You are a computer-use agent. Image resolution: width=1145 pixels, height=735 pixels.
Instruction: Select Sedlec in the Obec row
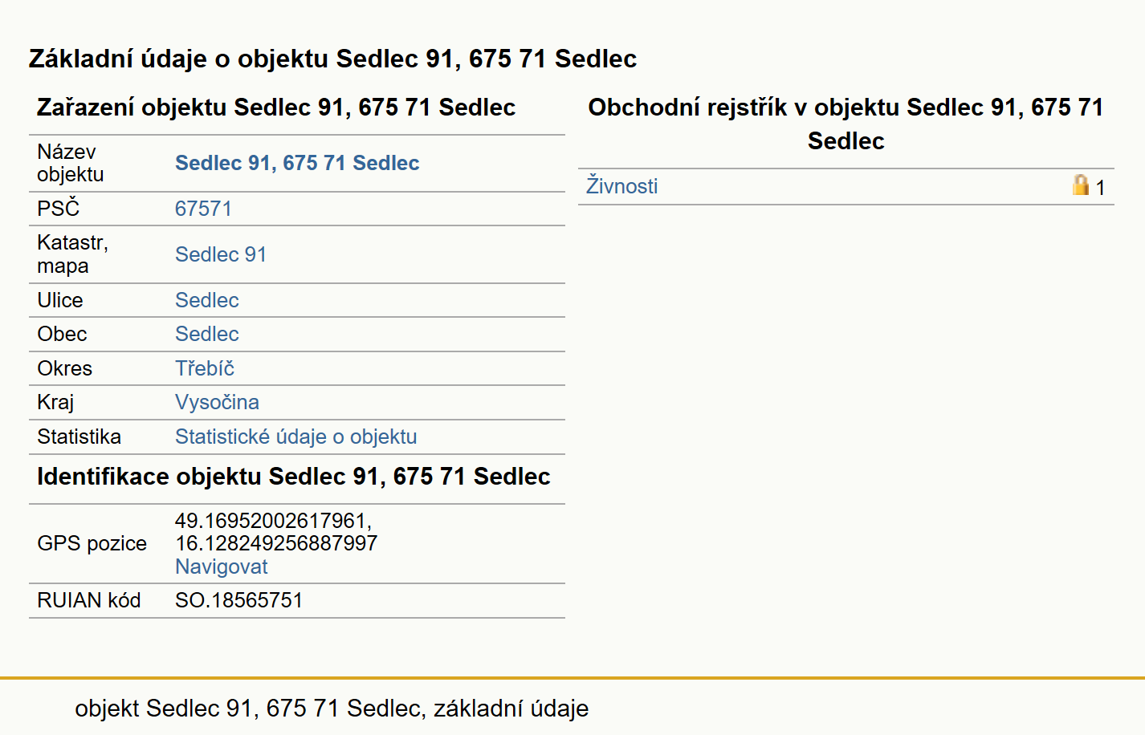pyautogui.click(x=207, y=334)
